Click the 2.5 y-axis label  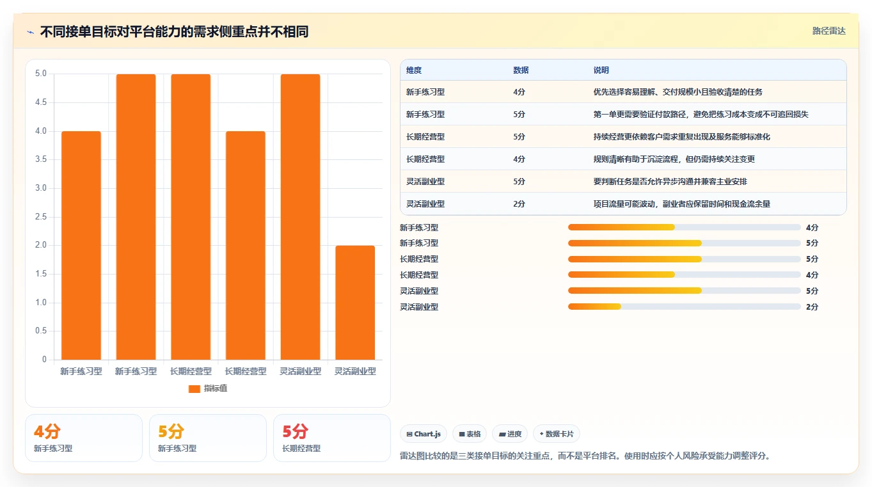click(x=41, y=217)
